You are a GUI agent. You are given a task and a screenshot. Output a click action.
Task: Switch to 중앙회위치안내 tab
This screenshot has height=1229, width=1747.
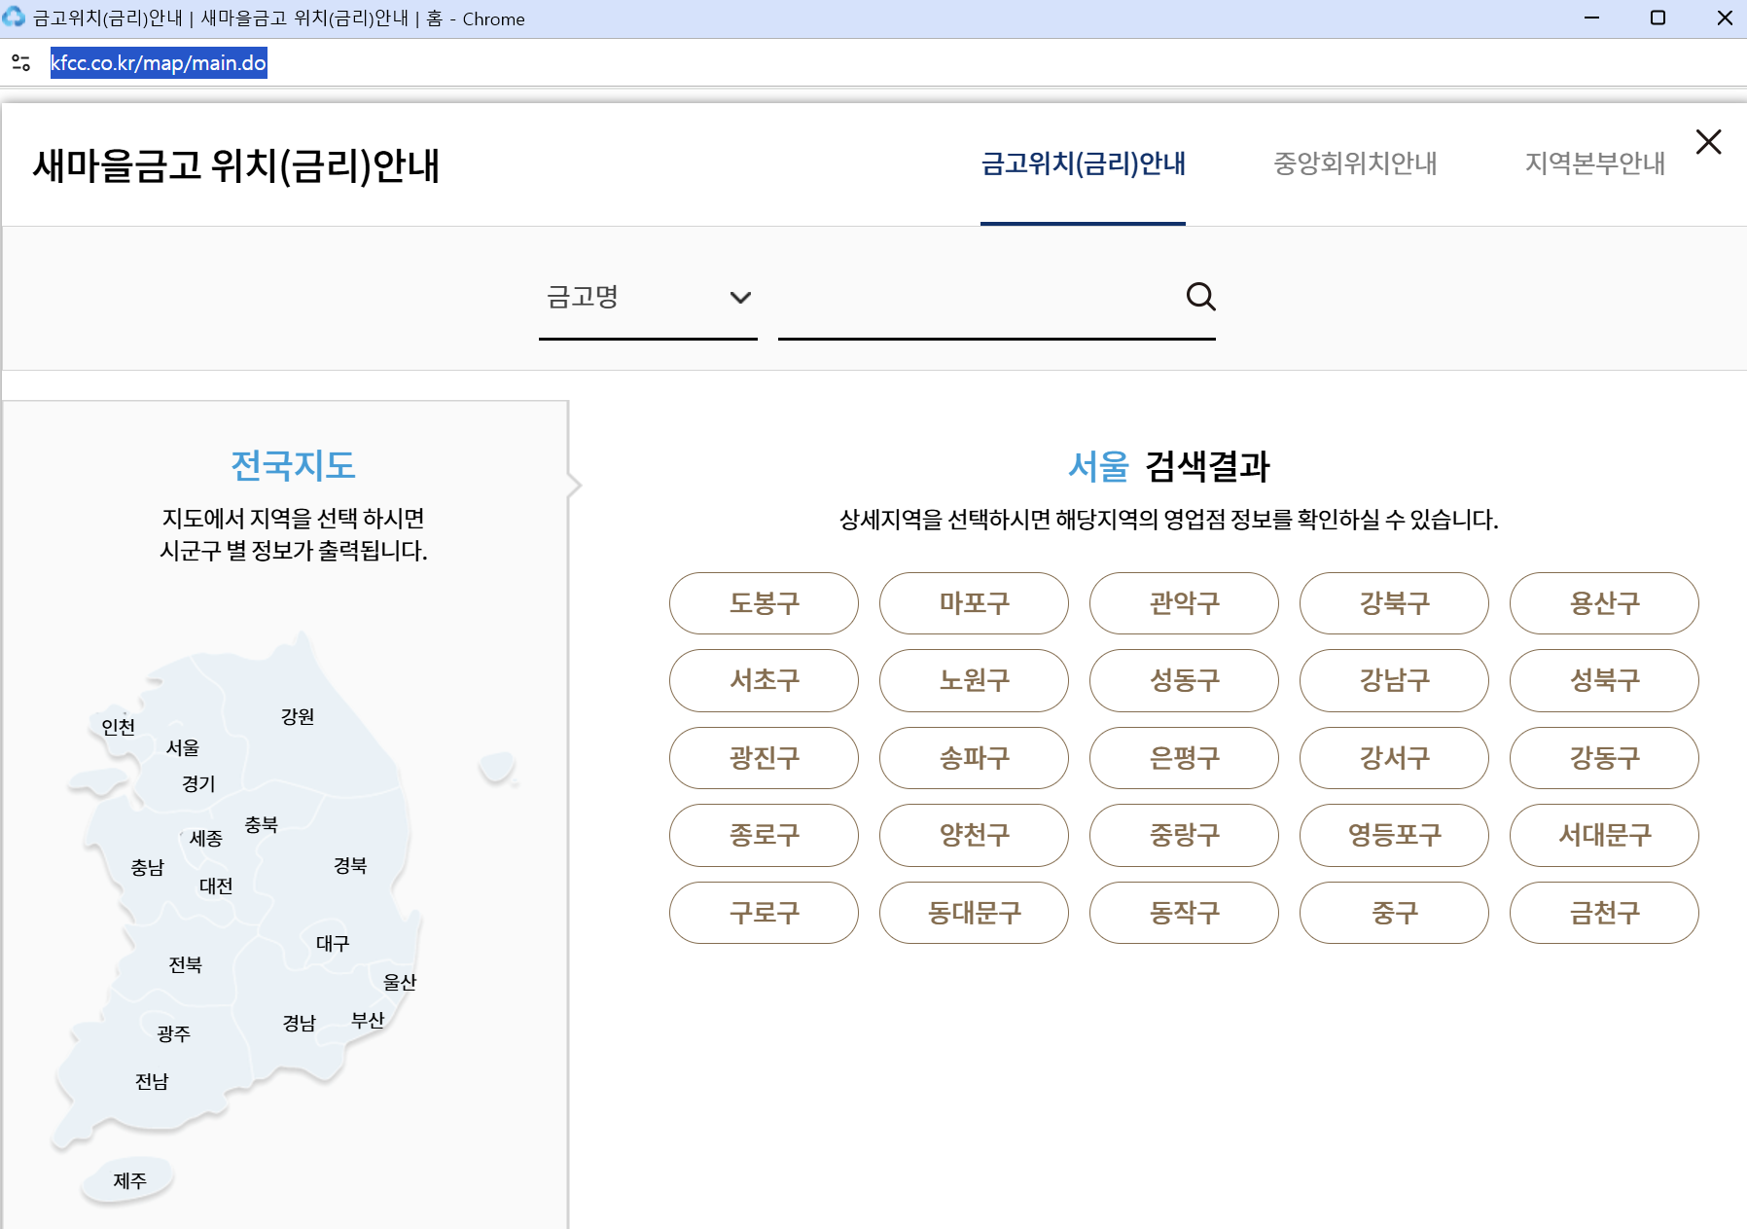tap(1355, 163)
